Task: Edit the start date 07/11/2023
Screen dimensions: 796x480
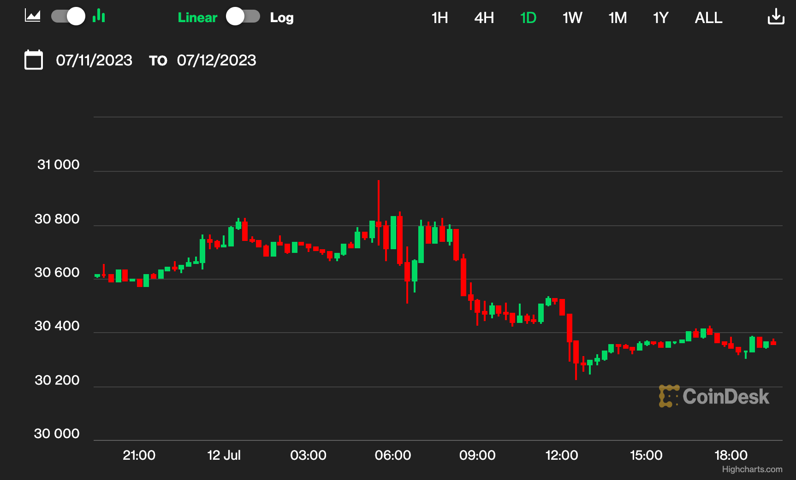Action: 94,60
